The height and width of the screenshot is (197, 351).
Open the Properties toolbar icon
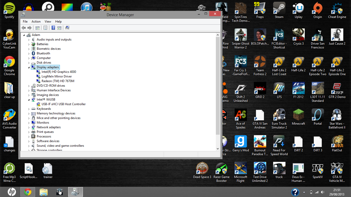[x=45, y=28]
